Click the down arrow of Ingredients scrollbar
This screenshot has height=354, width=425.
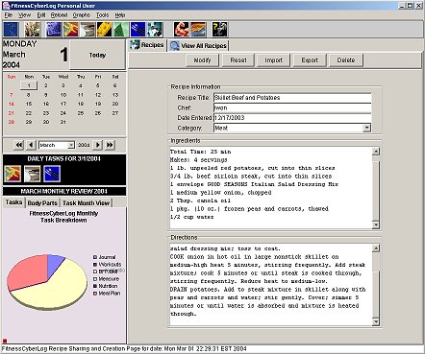pyautogui.click(x=376, y=224)
